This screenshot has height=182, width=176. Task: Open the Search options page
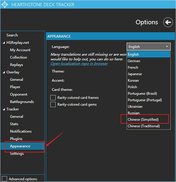[12, 35]
